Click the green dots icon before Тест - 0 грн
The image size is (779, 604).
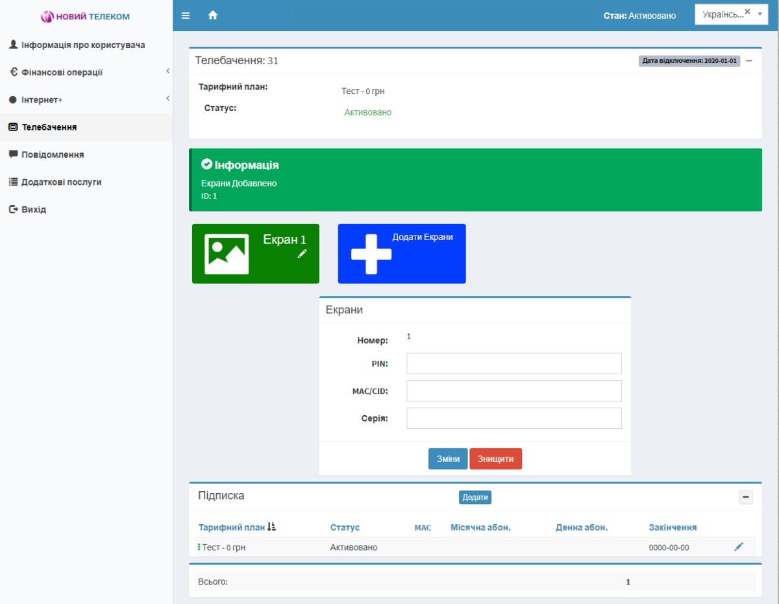tap(199, 547)
